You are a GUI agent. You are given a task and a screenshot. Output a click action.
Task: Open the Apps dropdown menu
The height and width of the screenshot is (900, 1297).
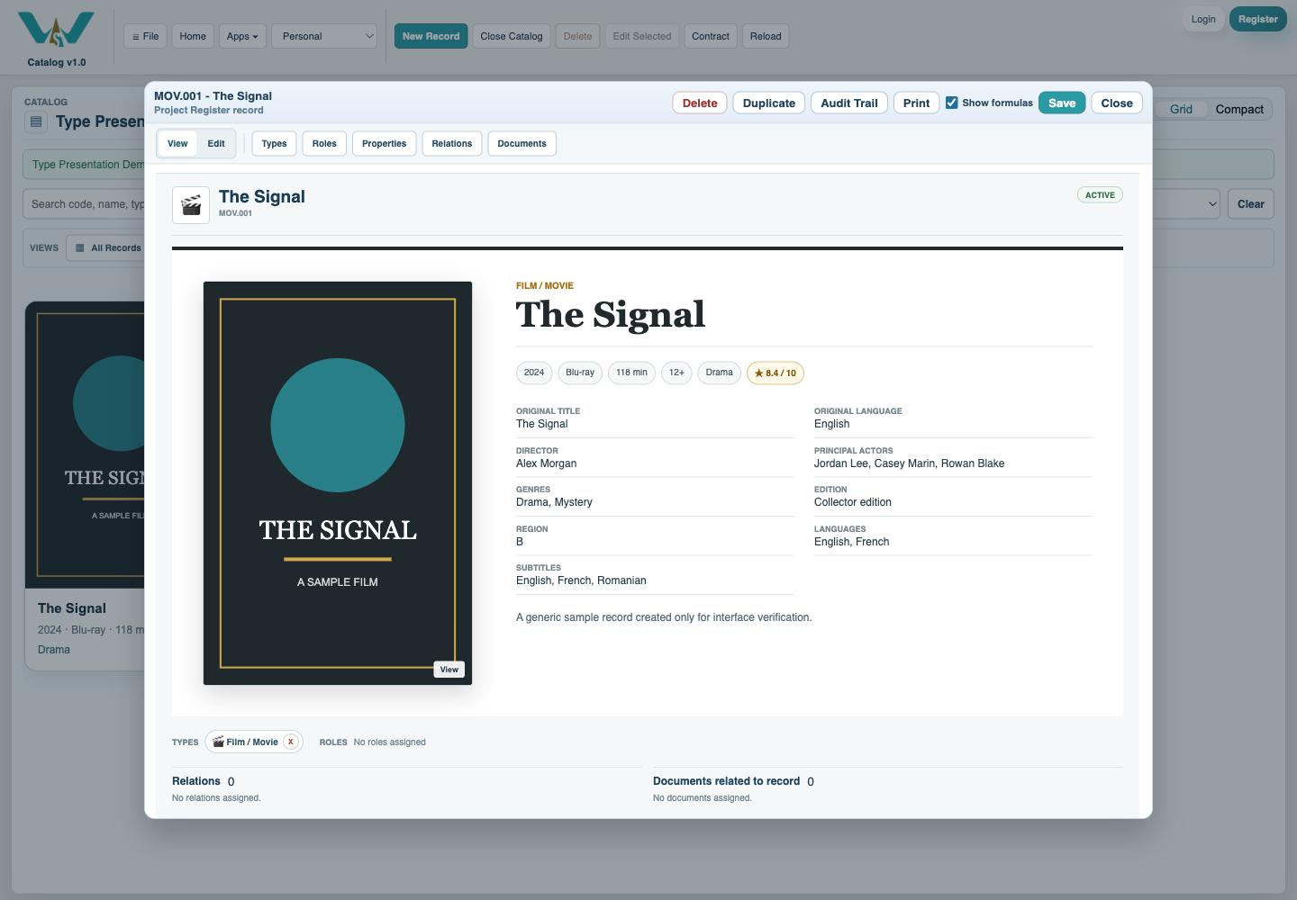(x=242, y=36)
